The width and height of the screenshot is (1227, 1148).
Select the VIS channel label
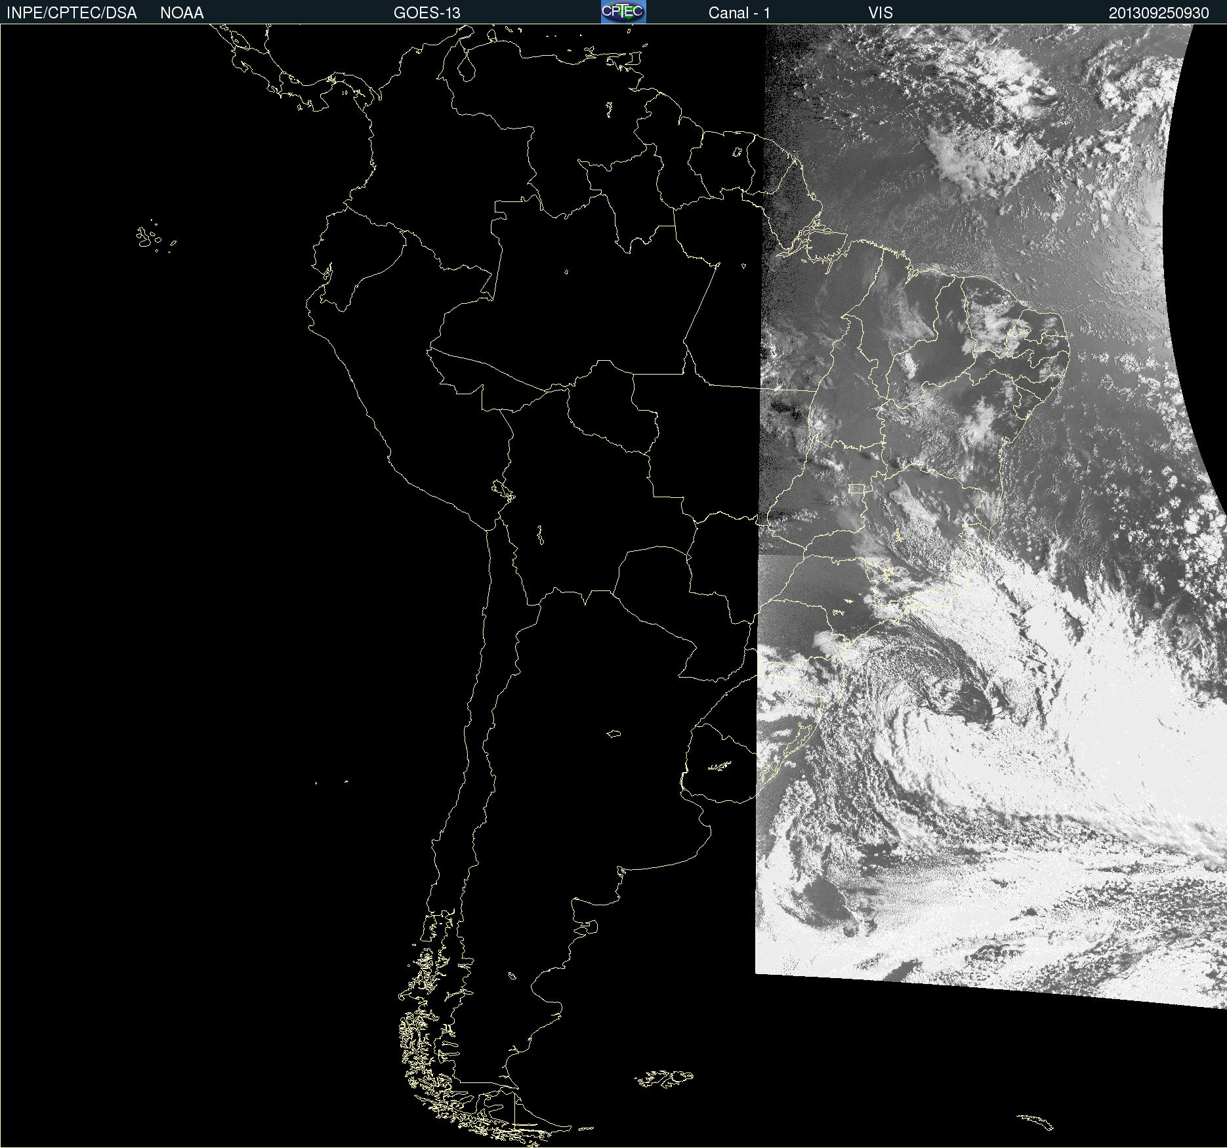881,13
